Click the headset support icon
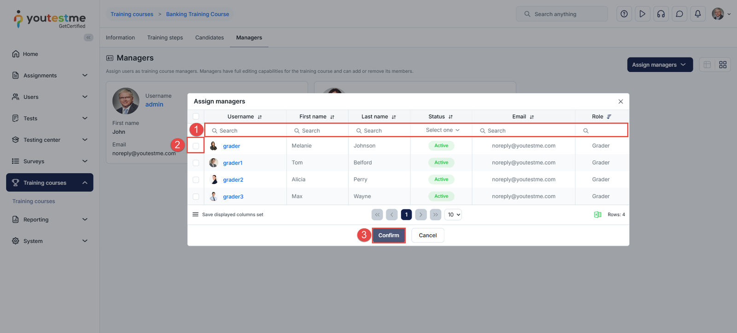This screenshot has height=333, width=737. tap(661, 14)
